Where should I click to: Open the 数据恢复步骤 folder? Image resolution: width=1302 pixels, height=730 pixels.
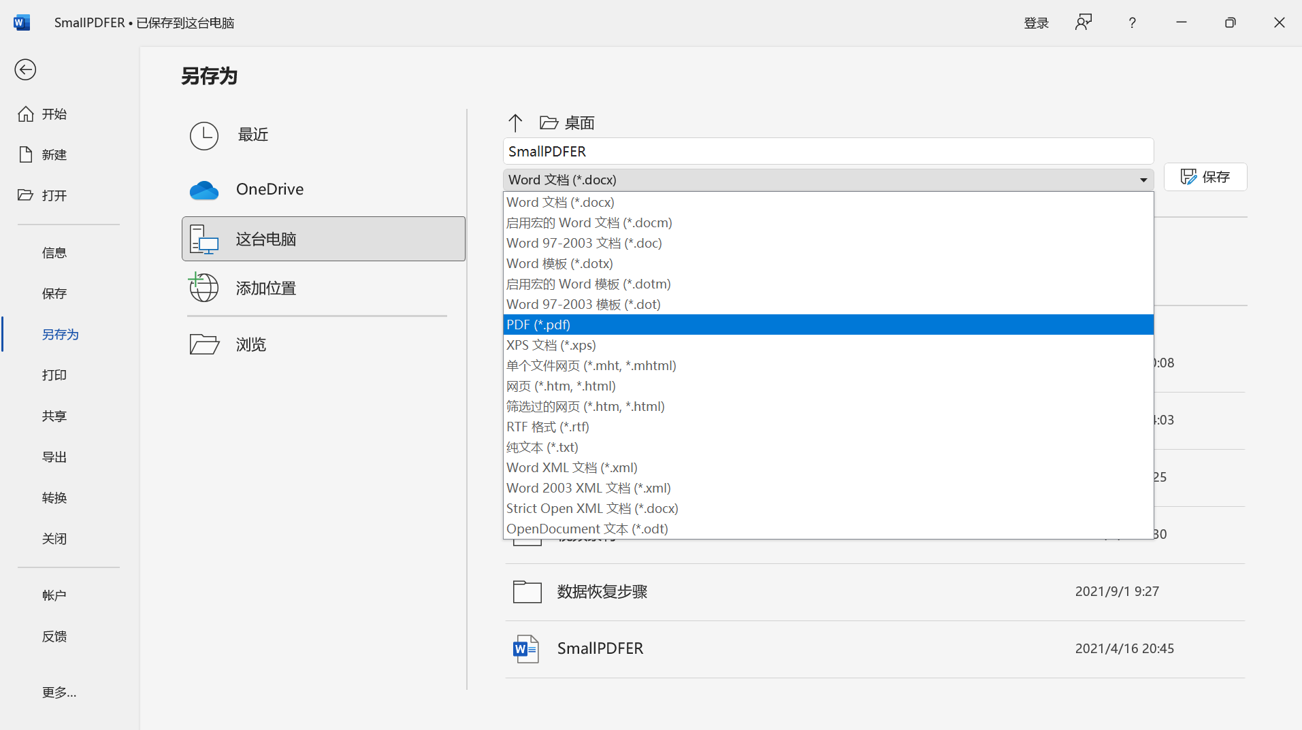[x=602, y=592]
